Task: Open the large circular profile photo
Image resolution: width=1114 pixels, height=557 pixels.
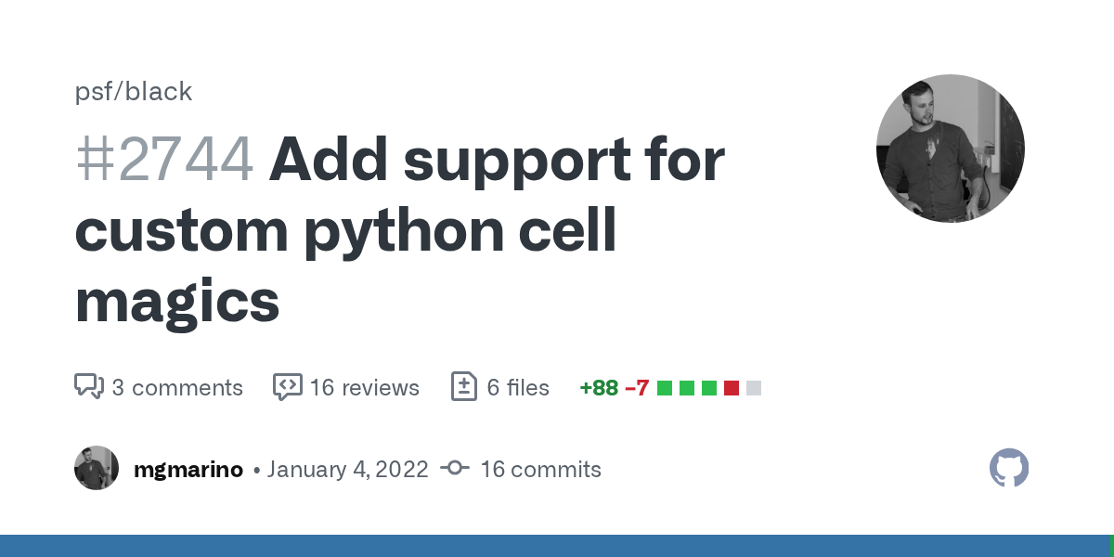Action: coord(951,149)
